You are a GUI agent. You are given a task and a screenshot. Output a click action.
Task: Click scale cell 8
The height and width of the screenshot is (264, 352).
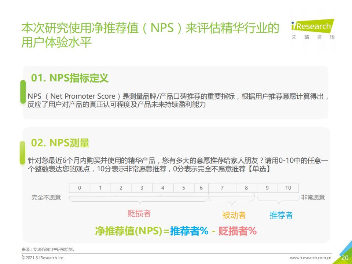[x=246, y=188]
